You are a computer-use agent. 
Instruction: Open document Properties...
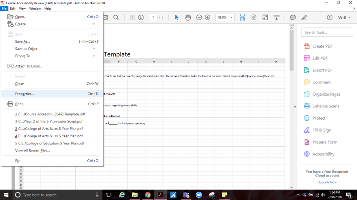tap(52, 94)
